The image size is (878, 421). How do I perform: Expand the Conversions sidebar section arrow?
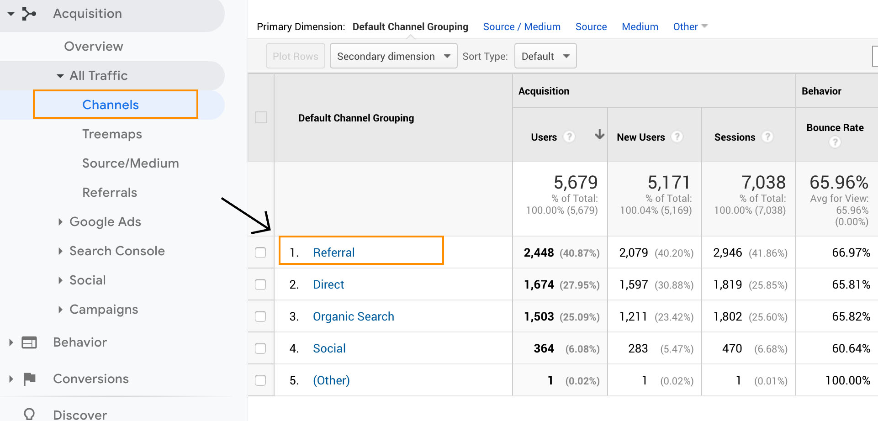point(11,379)
